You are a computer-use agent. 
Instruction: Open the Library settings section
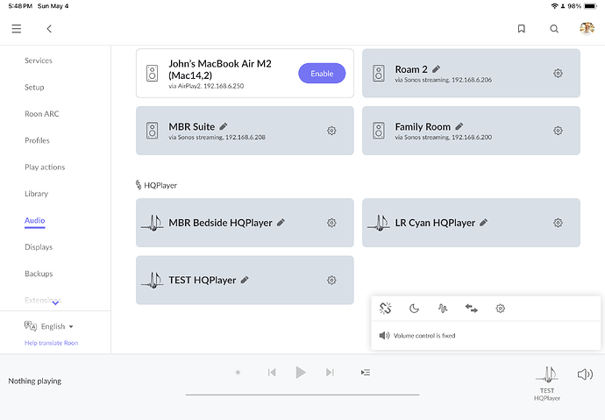[36, 194]
